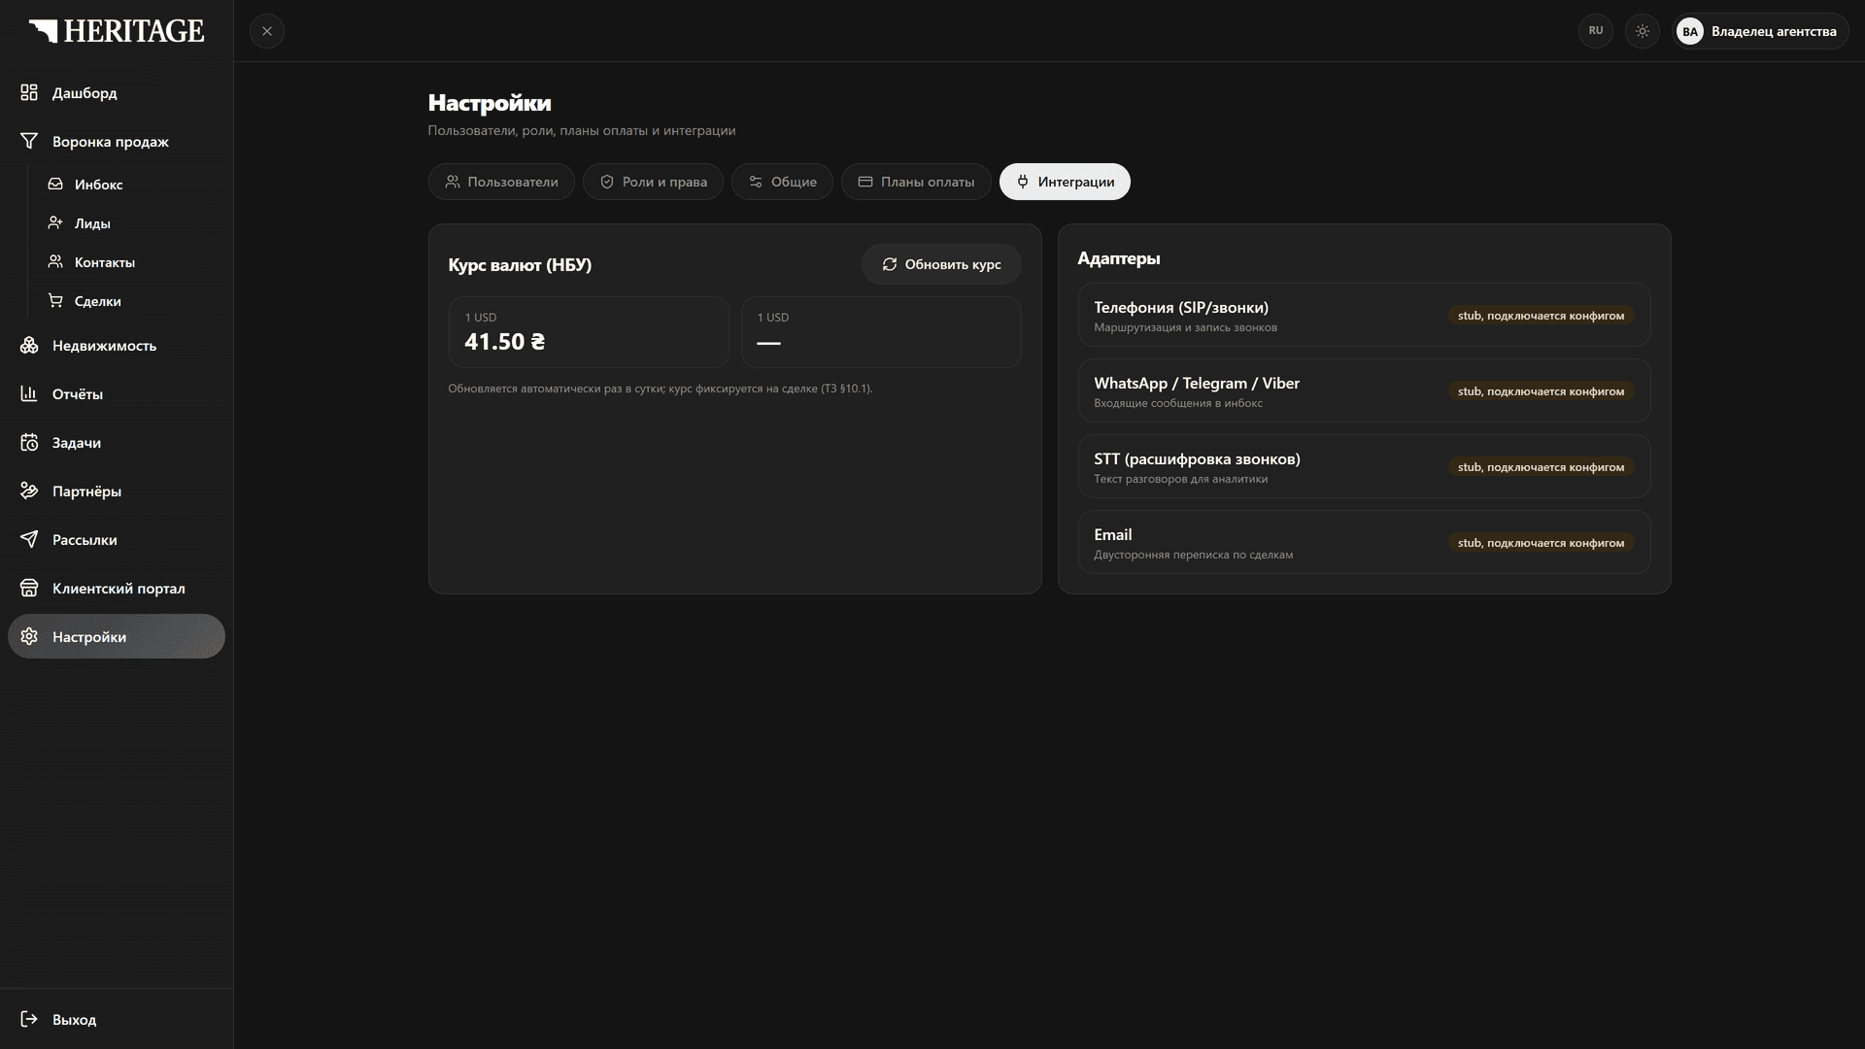Click the Партнёры handshake icon

click(x=29, y=491)
